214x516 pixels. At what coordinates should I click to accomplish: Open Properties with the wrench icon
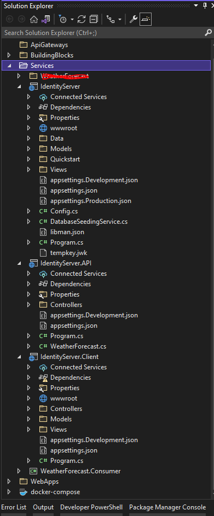[x=133, y=19]
